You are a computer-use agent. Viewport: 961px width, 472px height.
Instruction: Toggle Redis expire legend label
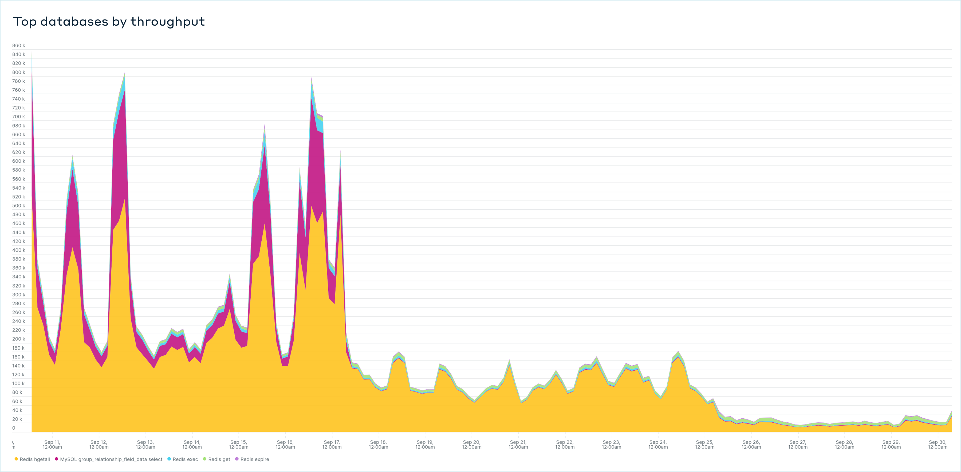pos(254,459)
